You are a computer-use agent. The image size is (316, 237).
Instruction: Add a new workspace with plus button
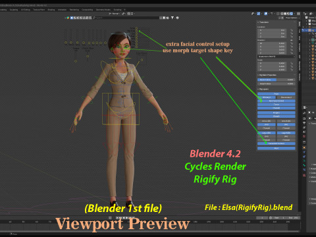click(x=124, y=10)
